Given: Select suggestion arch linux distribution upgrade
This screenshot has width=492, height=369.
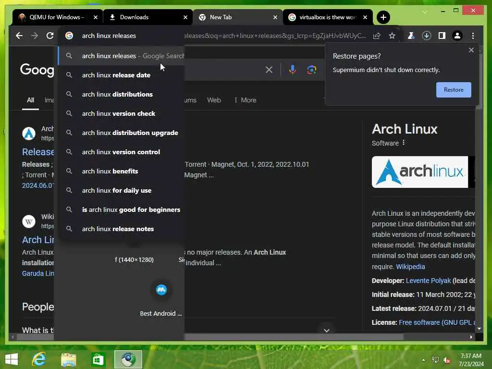Looking at the screenshot, I should [x=122, y=133].
